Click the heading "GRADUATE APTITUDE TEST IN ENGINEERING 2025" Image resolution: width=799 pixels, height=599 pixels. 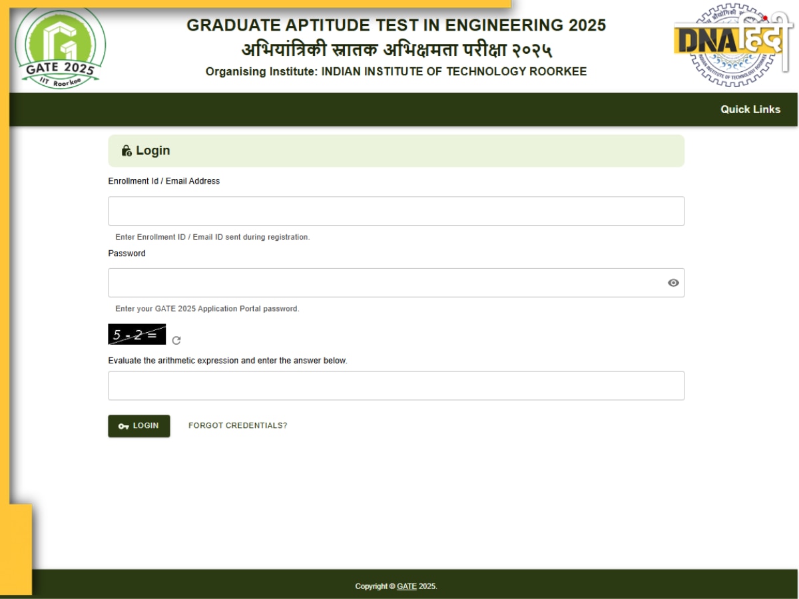click(x=396, y=25)
